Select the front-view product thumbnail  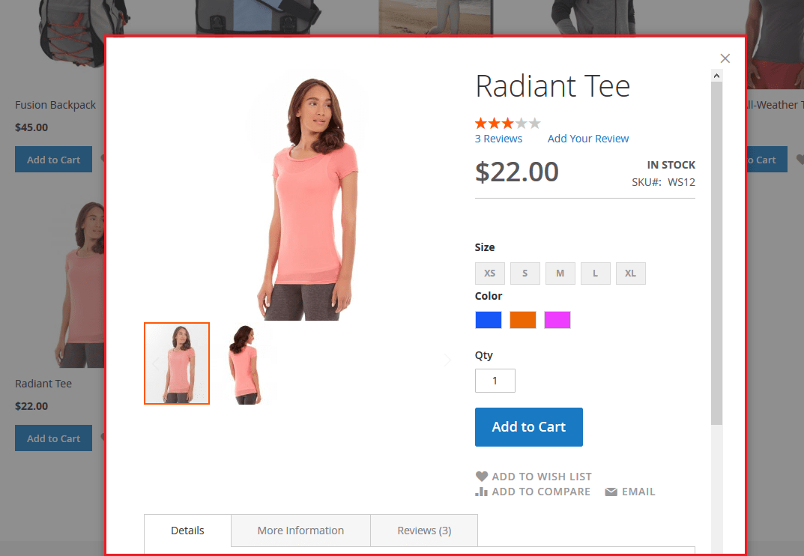point(177,363)
